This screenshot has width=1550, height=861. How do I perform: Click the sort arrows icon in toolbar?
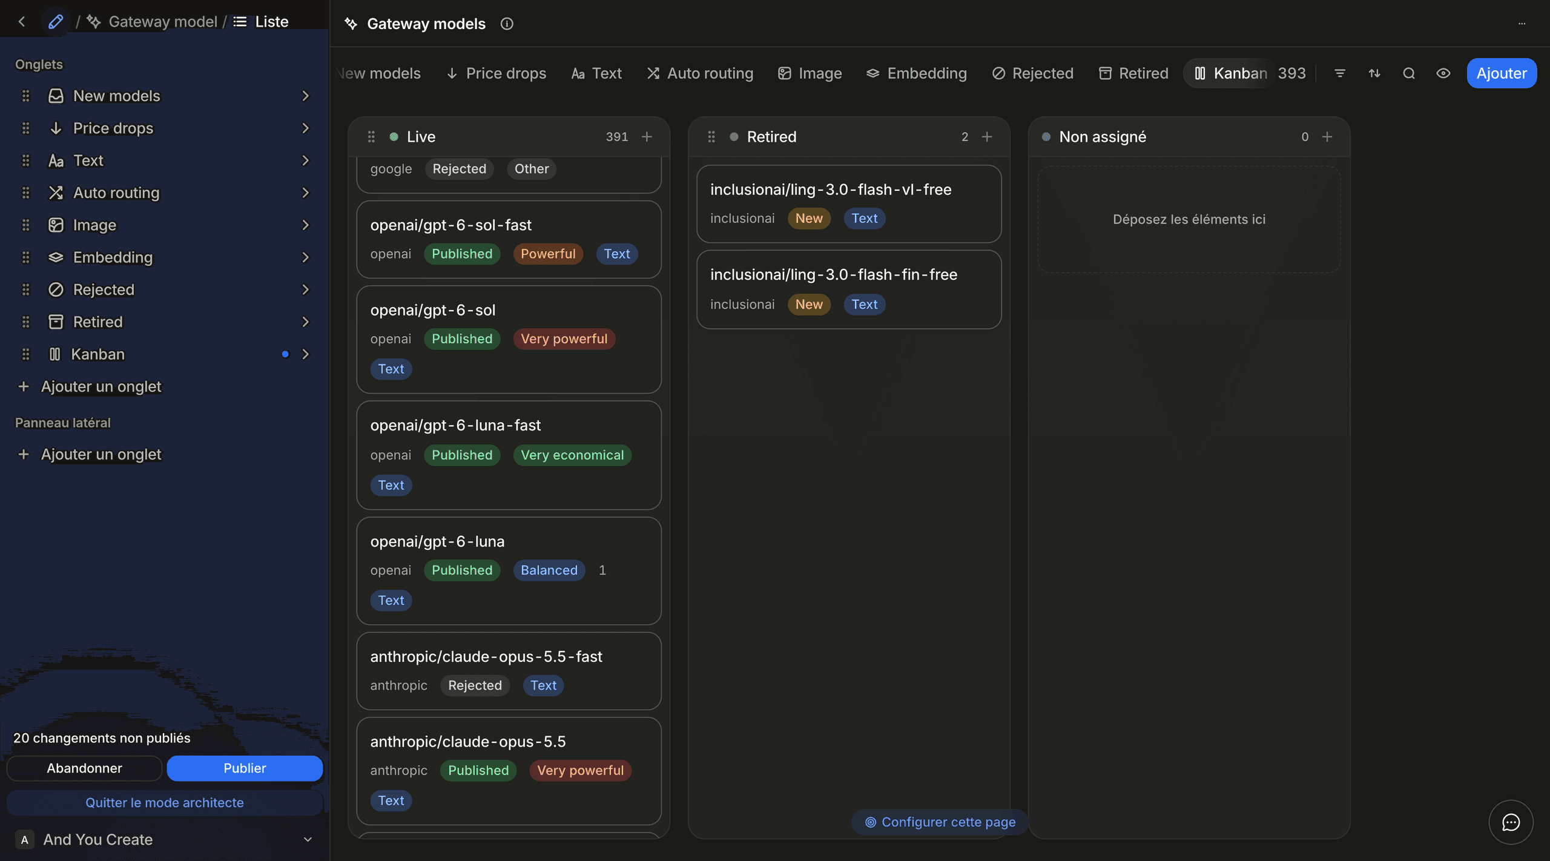[1374, 73]
